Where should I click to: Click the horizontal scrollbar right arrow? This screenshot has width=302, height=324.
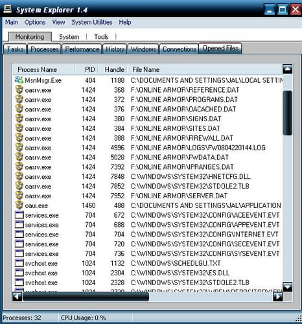(x=278, y=296)
